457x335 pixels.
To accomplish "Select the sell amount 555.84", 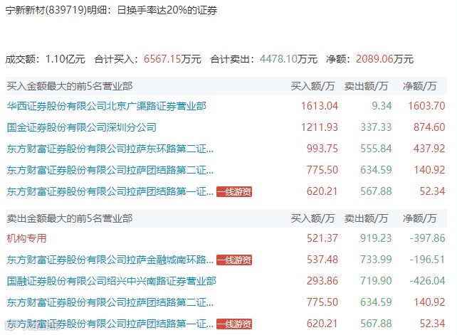I will [376, 149].
